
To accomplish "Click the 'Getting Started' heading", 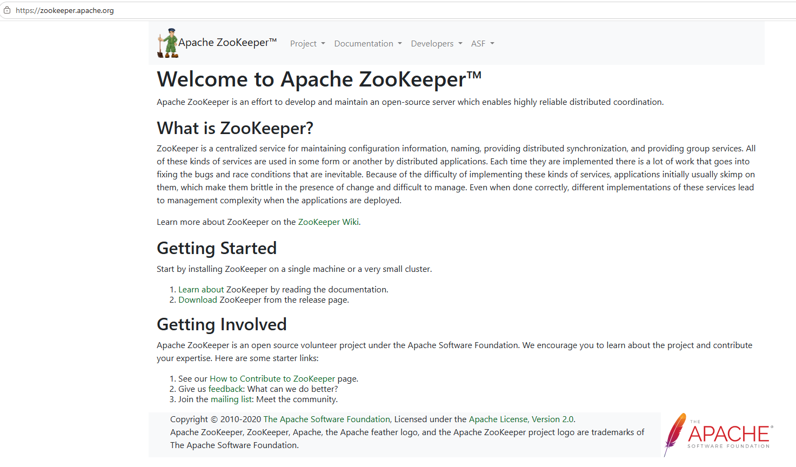I will point(217,248).
